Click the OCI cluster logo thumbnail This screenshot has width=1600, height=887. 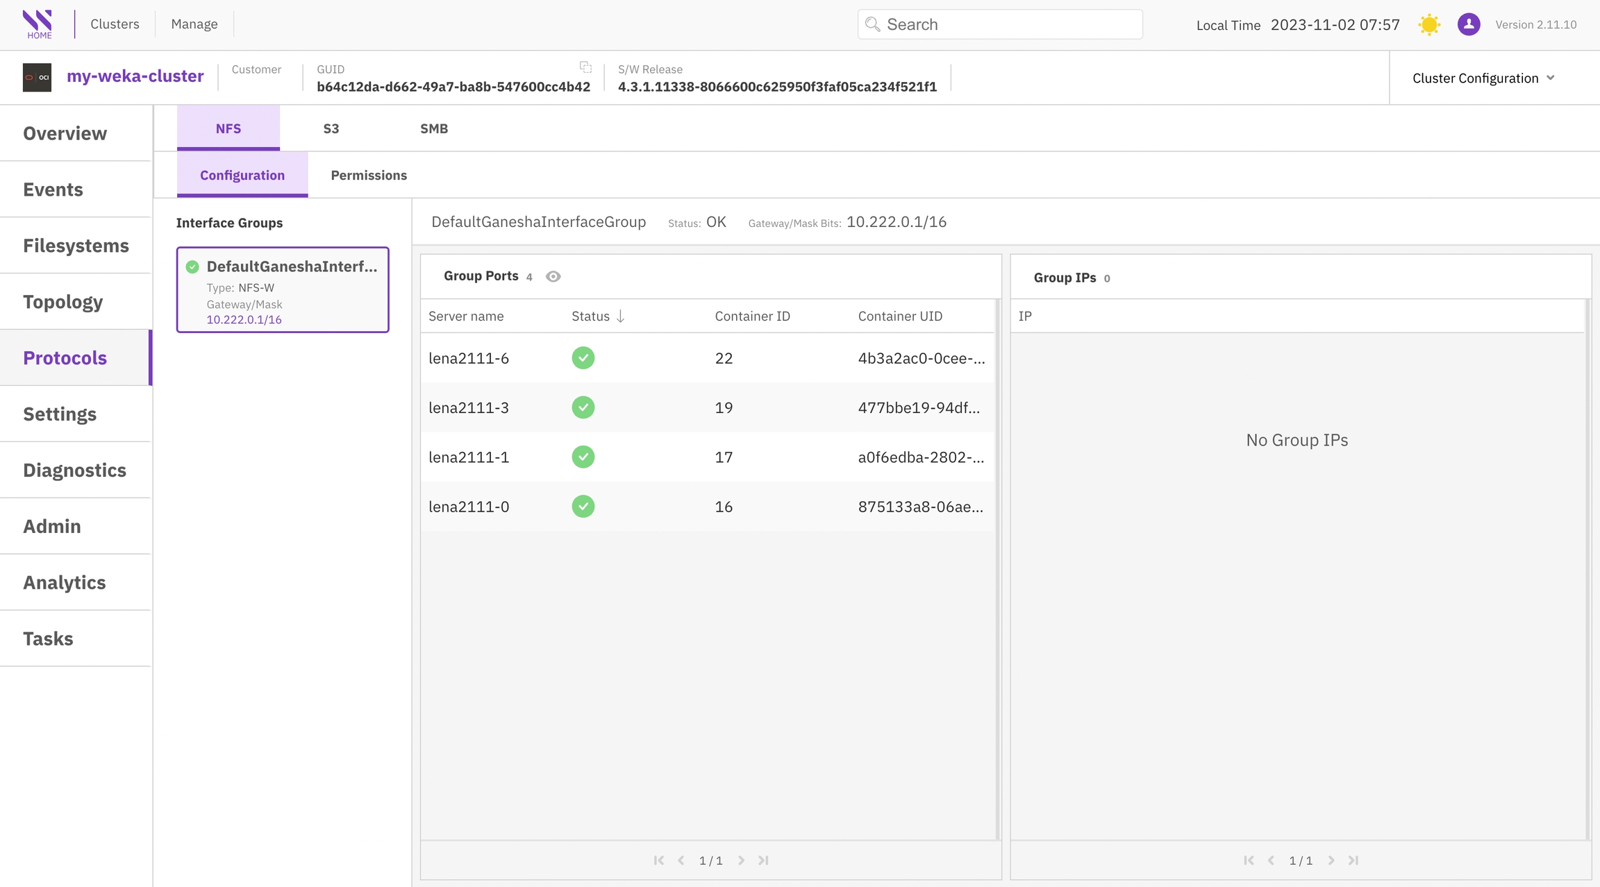37,77
